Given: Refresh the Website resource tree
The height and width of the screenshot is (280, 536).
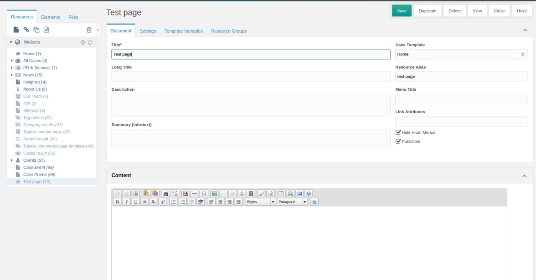Looking at the screenshot, I should [x=90, y=42].
